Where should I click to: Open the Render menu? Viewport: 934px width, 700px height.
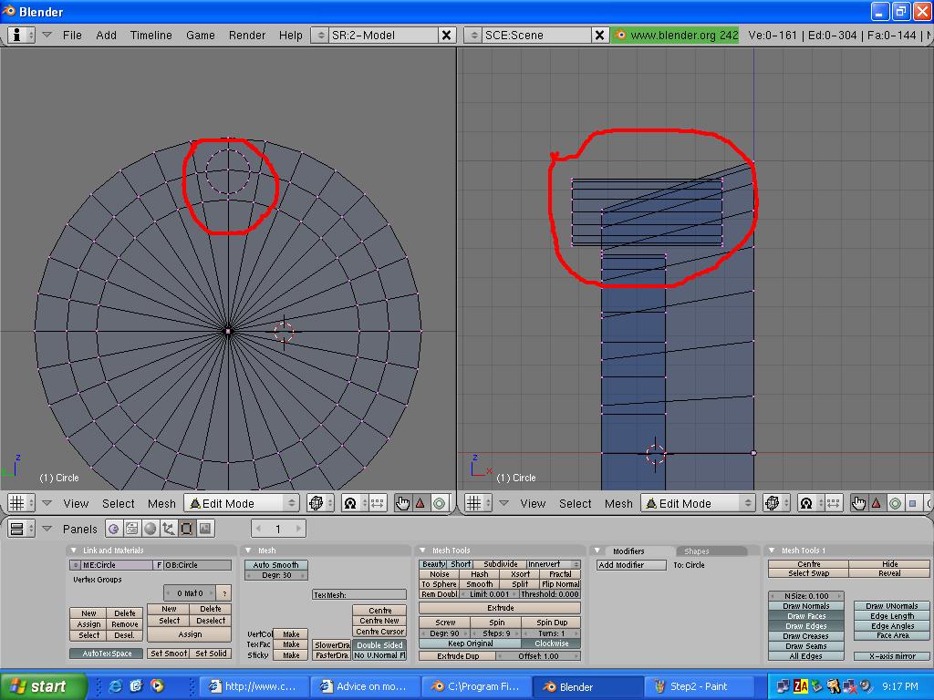[246, 36]
